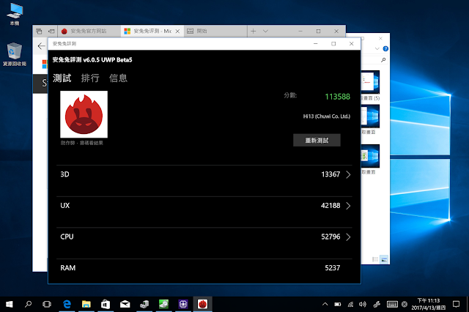This screenshot has width=469, height=312.
Task: Click the 重新測試 retest button
Action: 317,140
